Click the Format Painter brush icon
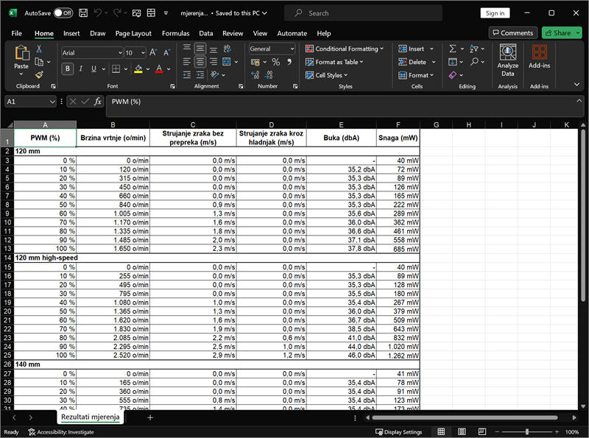 pos(40,74)
